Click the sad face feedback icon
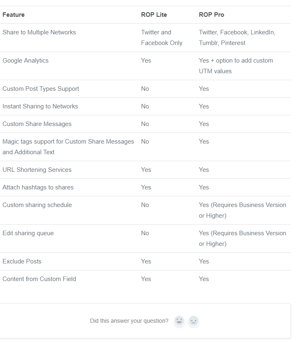The image size is (299, 342). pyautogui.click(x=194, y=321)
